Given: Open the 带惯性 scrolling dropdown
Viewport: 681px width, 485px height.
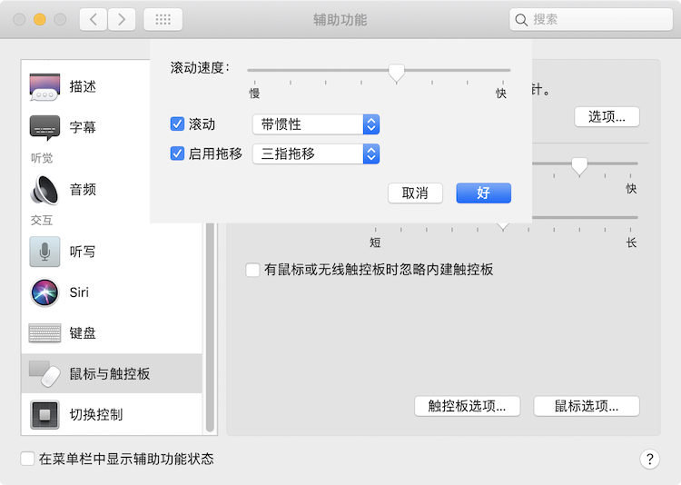Looking at the screenshot, I should [315, 124].
